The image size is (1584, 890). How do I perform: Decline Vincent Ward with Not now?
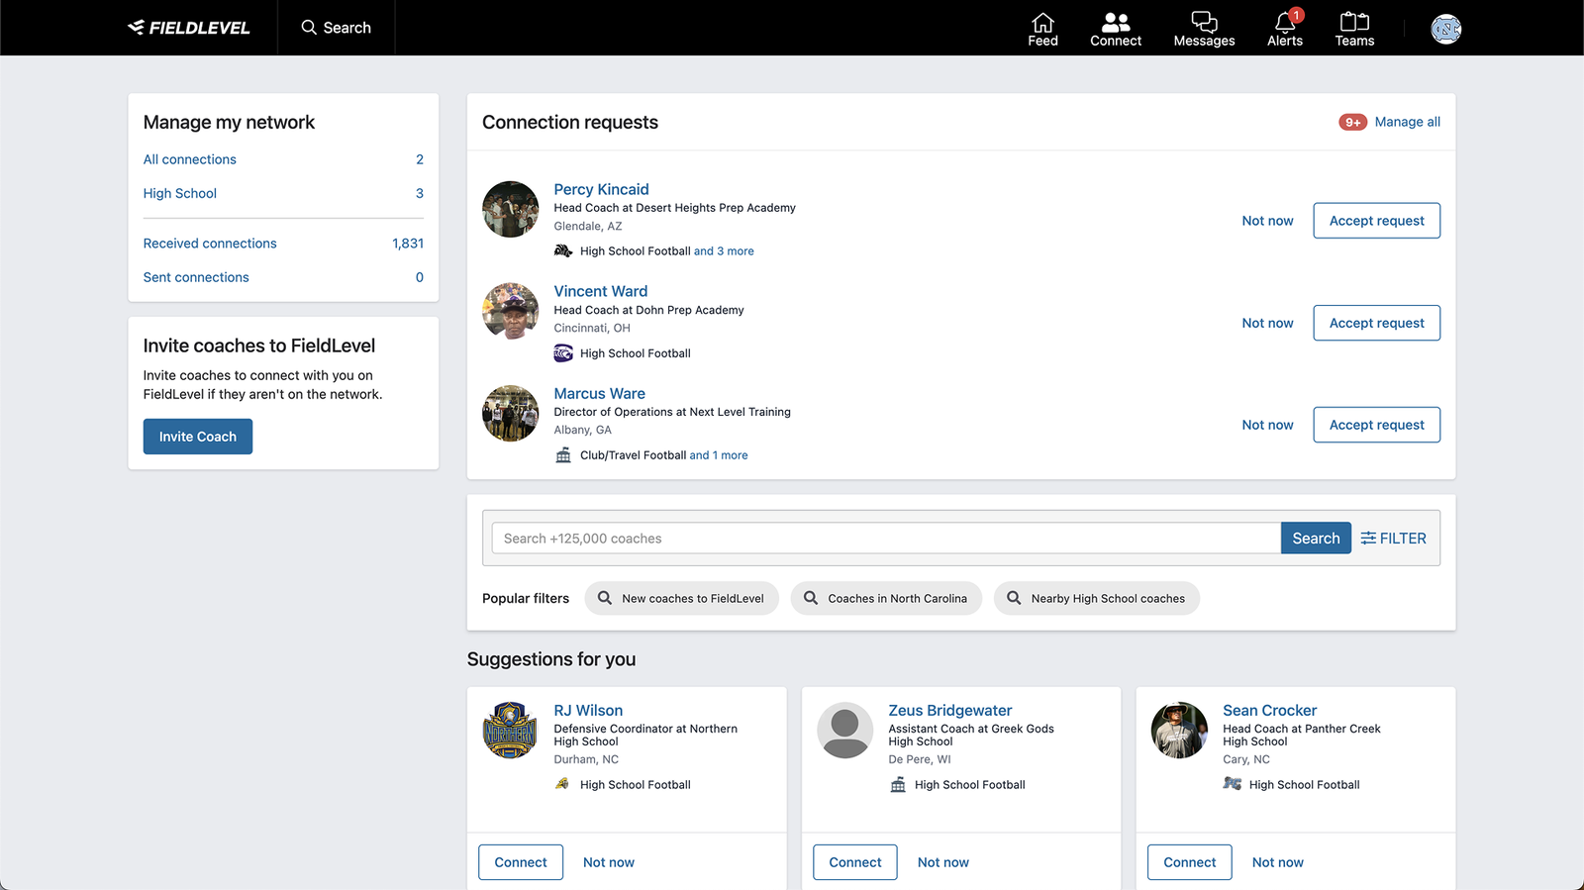(1267, 323)
